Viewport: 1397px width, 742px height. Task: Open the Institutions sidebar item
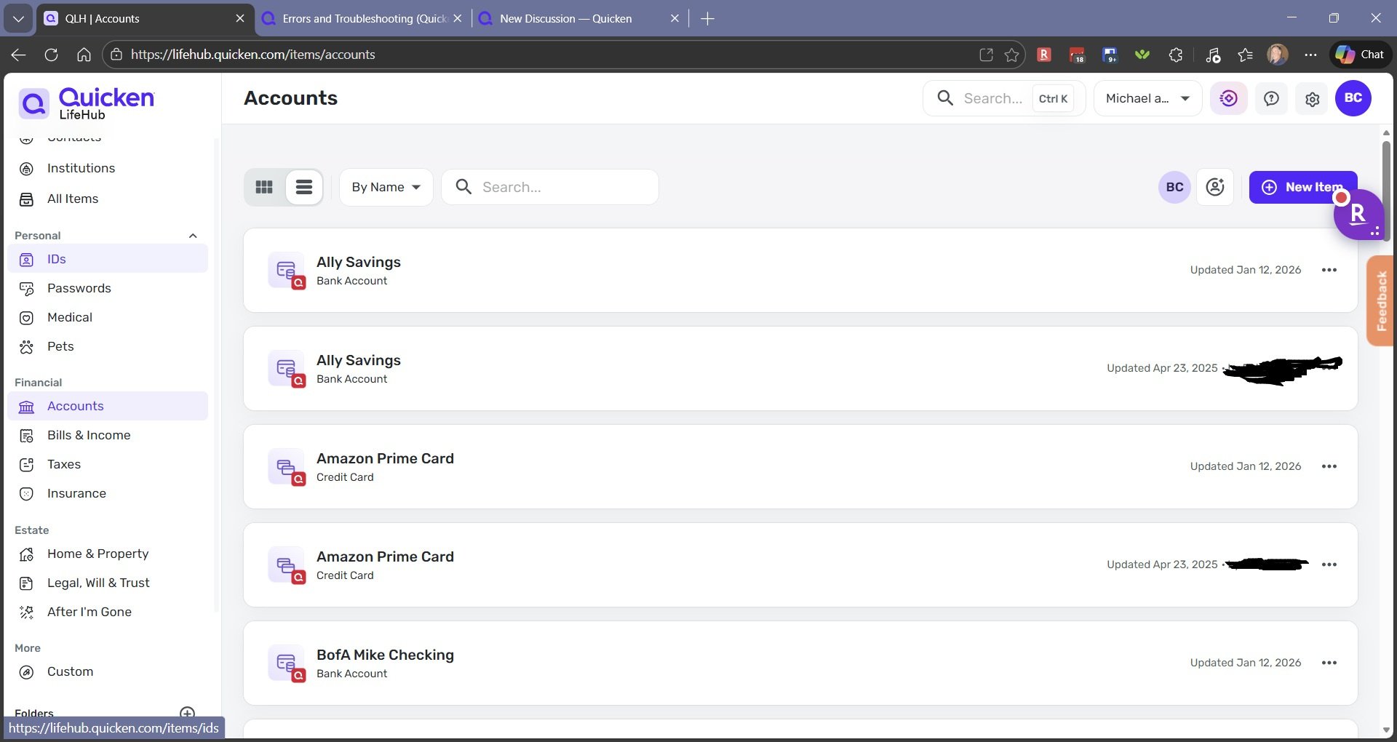click(x=108, y=168)
